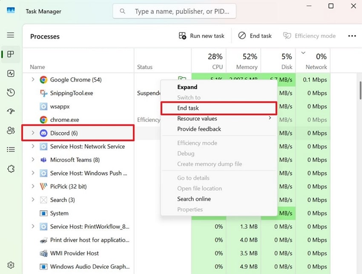Select the Windows Audio Device Graph row
The width and height of the screenshot is (362, 274).
point(176,267)
